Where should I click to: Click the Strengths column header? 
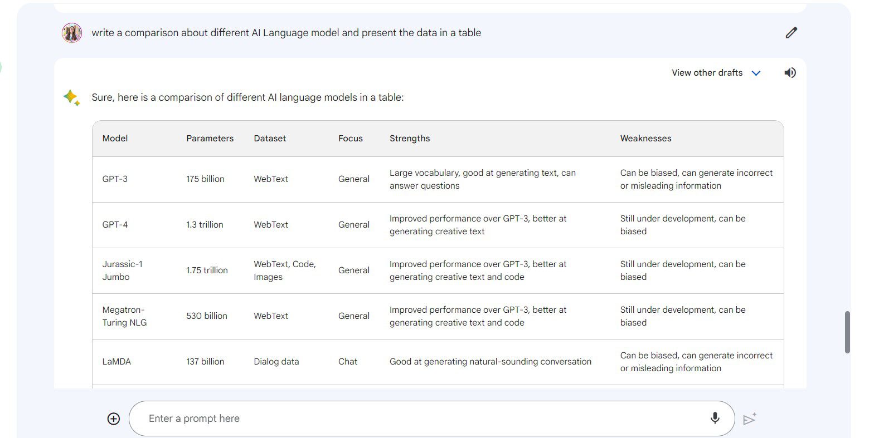click(x=410, y=139)
